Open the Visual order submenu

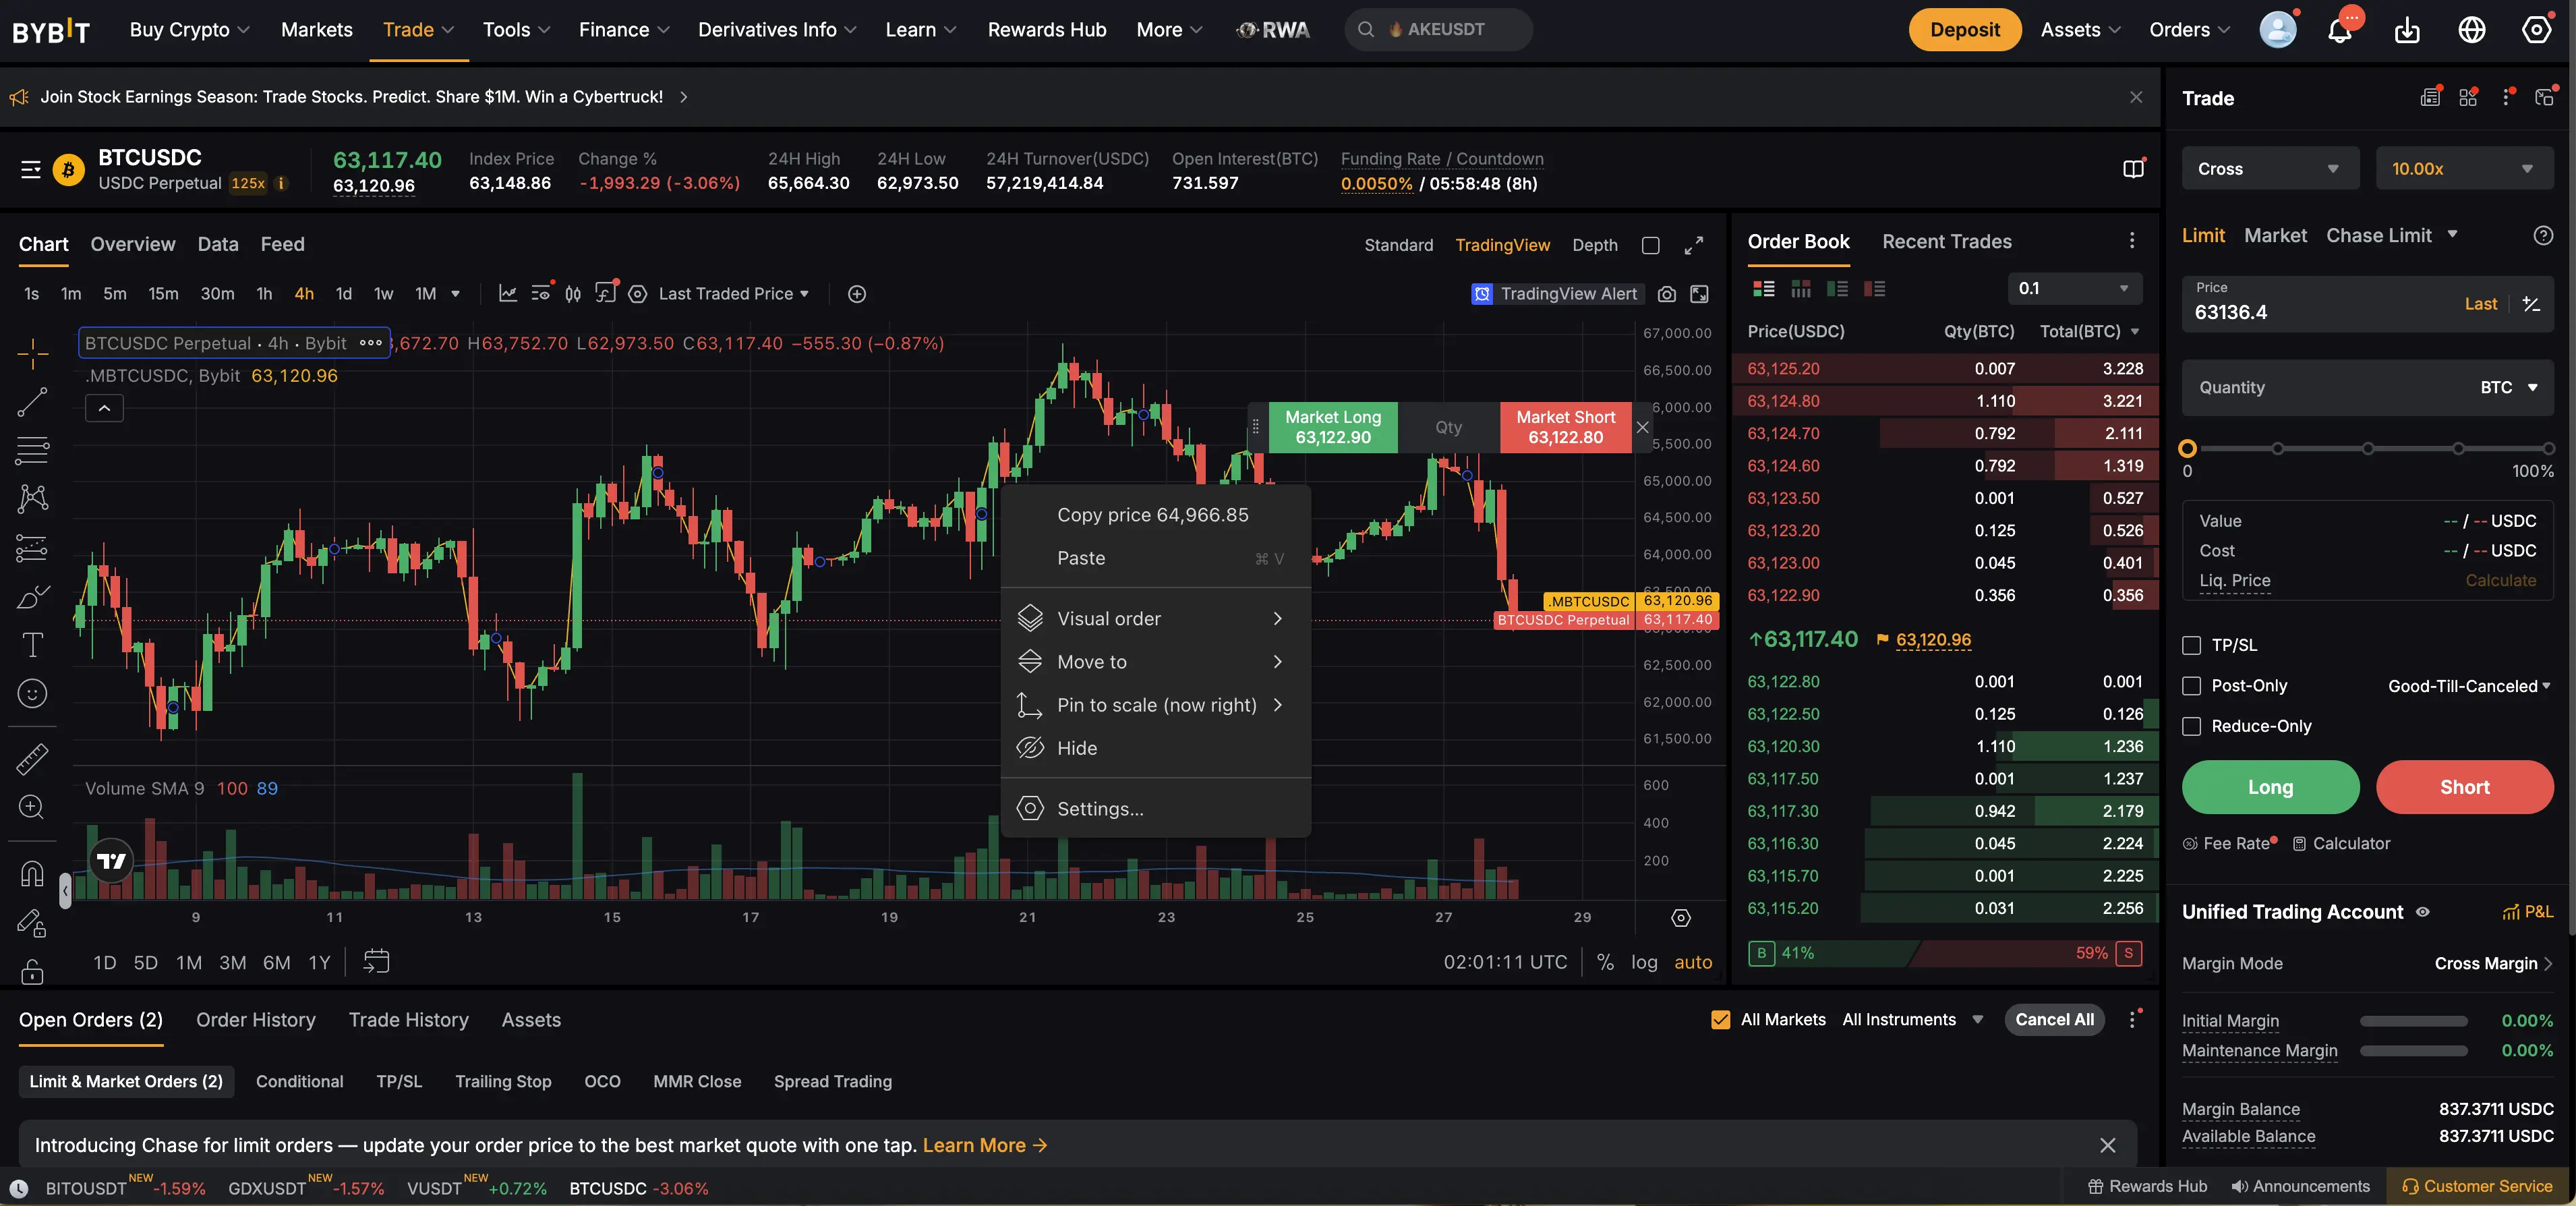pos(1155,619)
